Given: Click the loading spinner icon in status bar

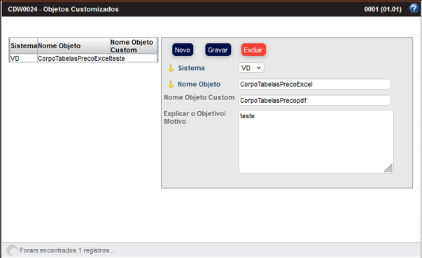Looking at the screenshot, I should [12, 250].
